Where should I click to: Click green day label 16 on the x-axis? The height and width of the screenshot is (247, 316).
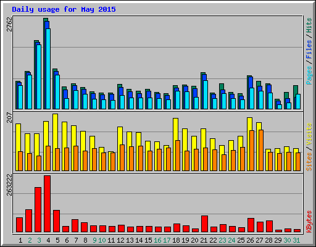tap(157, 240)
